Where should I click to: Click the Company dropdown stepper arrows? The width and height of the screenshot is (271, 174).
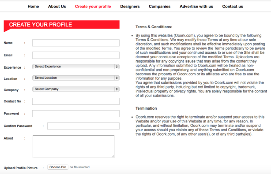[x=117, y=89]
